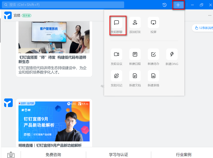213x158 pixels.
Task: Open the 明晚直播 livestream article title
Action: tap(50, 145)
